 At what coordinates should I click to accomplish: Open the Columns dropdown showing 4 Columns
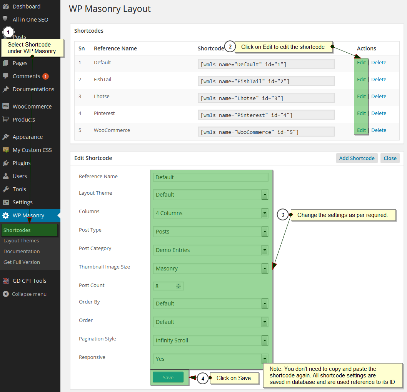pyautogui.click(x=265, y=213)
